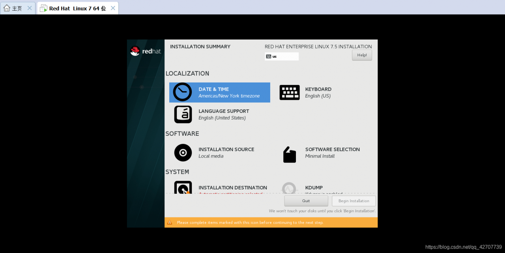The height and width of the screenshot is (253, 505).
Task: Click INSTALLATION SUMMARY title
Action: click(x=200, y=47)
